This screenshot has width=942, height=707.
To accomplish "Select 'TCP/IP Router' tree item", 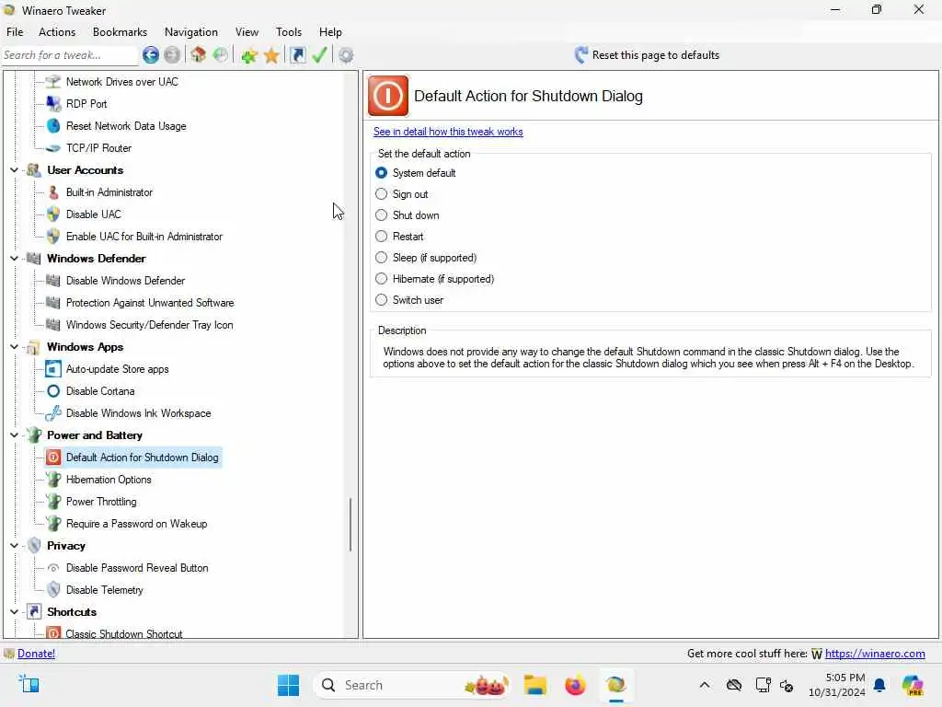I will click(98, 148).
